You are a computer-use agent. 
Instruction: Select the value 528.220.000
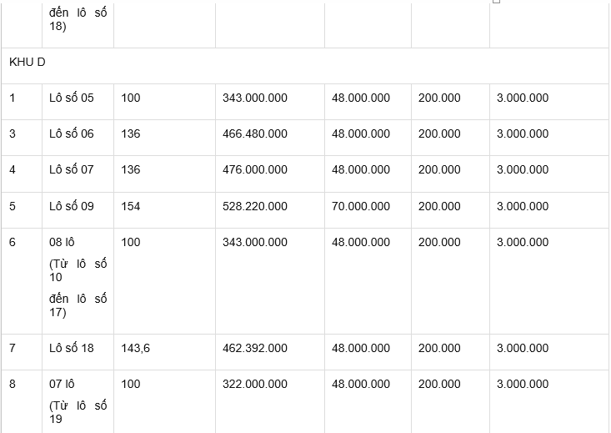pyautogui.click(x=255, y=206)
